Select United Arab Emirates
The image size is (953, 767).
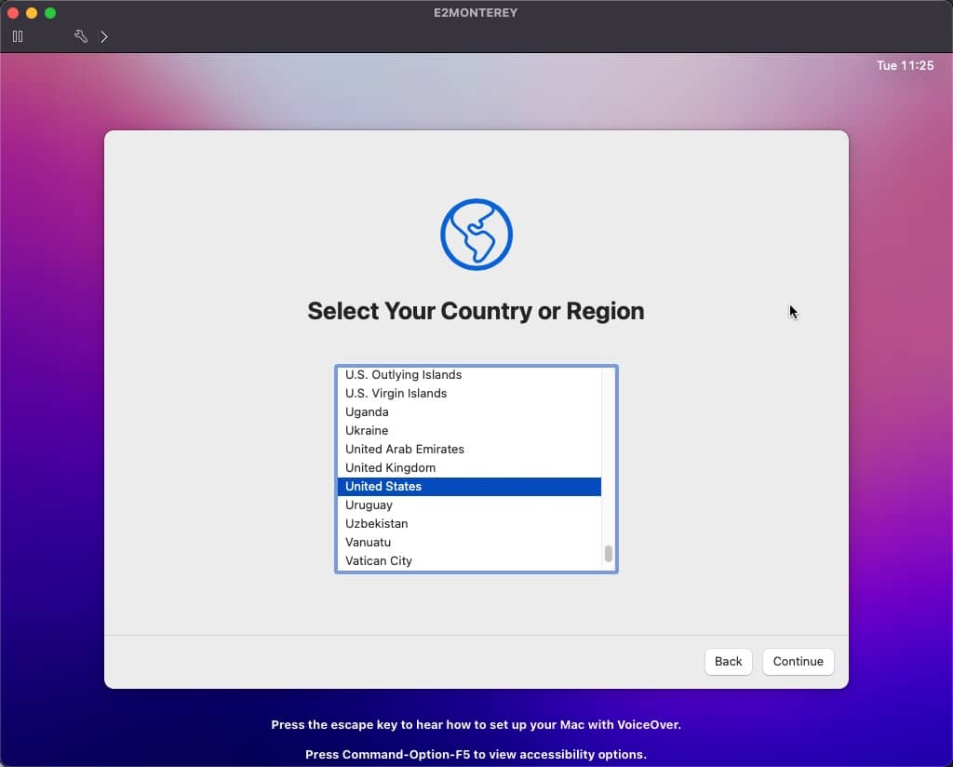pyautogui.click(x=469, y=450)
